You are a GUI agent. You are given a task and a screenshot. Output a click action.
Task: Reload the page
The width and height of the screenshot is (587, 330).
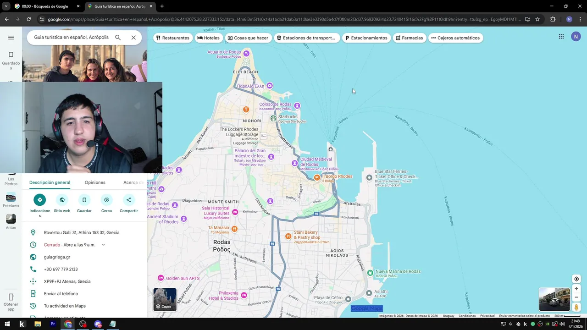coord(28,19)
